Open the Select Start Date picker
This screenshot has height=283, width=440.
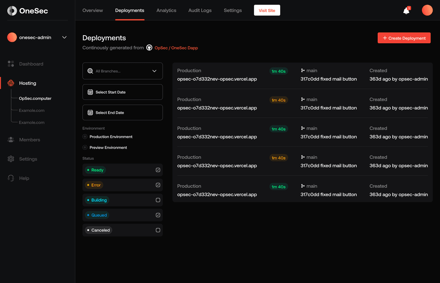tap(122, 92)
